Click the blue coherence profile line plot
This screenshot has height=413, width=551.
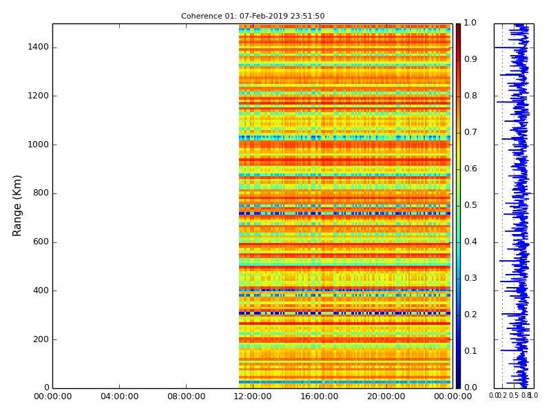click(514, 206)
